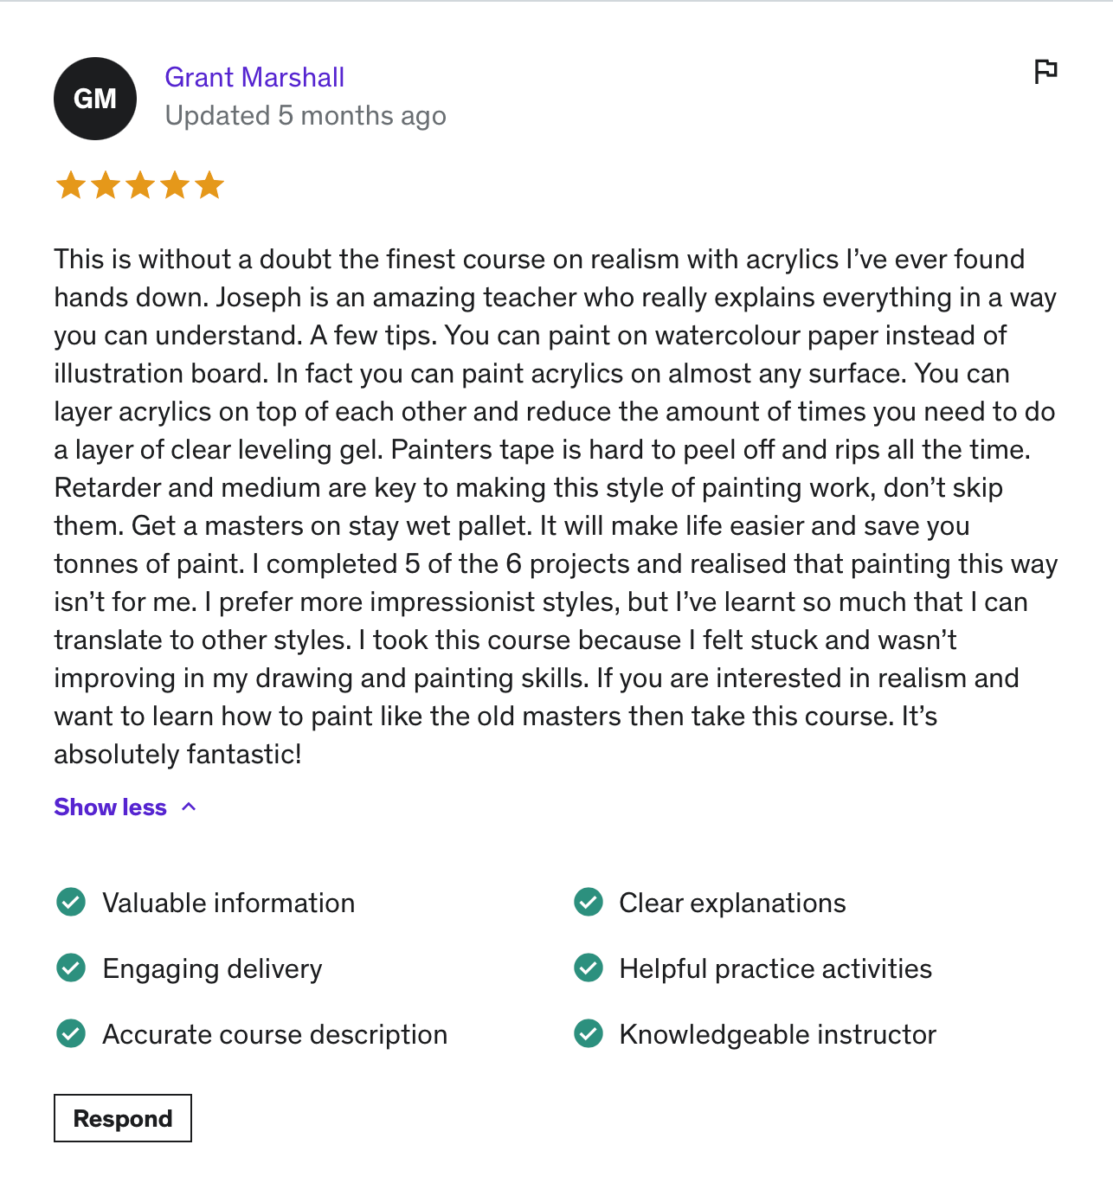Viewport: 1113px width, 1196px height.
Task: Click Accurate course description checkmark
Action: point(71,1033)
